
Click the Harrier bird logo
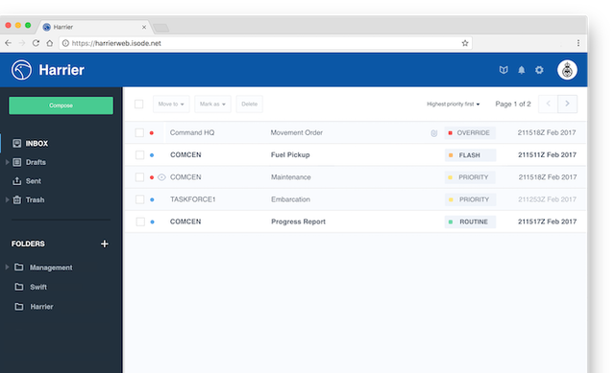(21, 70)
